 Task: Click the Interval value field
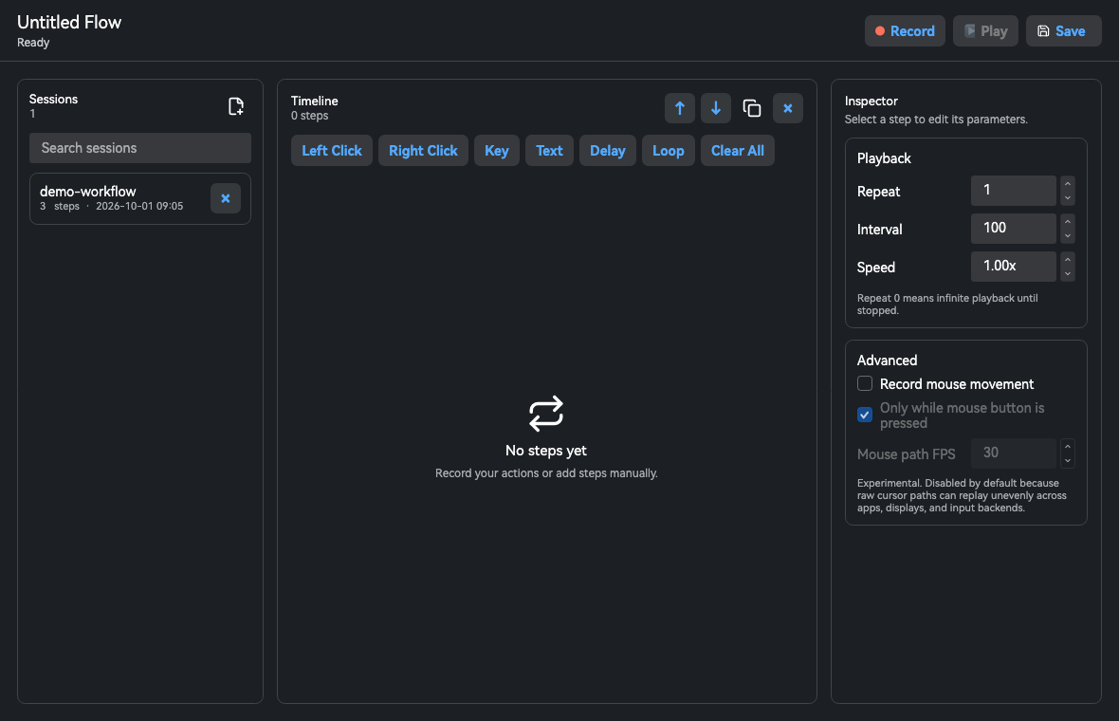click(x=1014, y=228)
